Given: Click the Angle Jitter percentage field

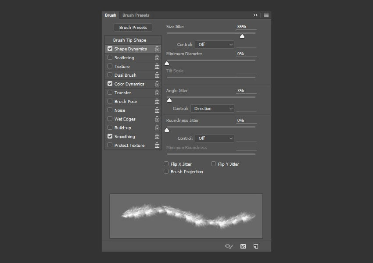Looking at the screenshot, I should click(246, 91).
